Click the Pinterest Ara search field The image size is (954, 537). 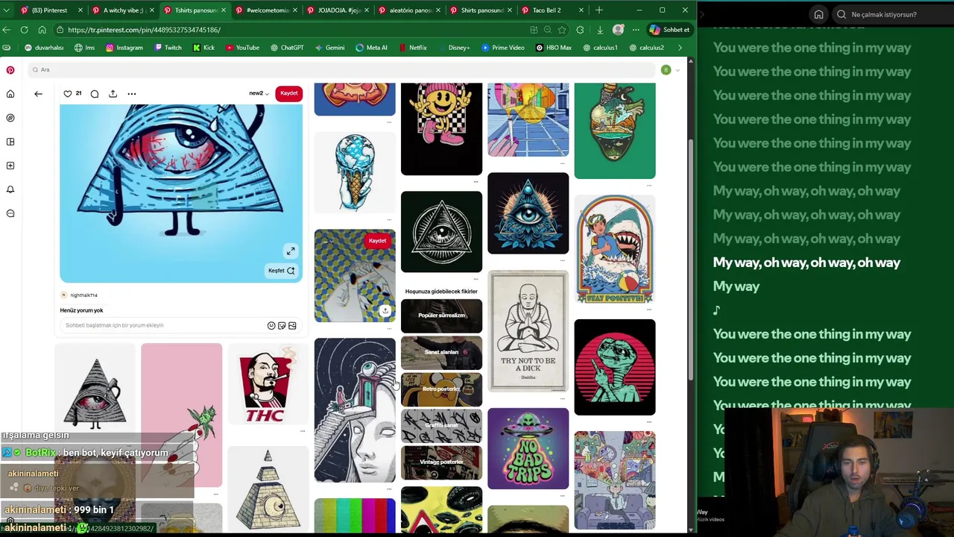coord(343,70)
